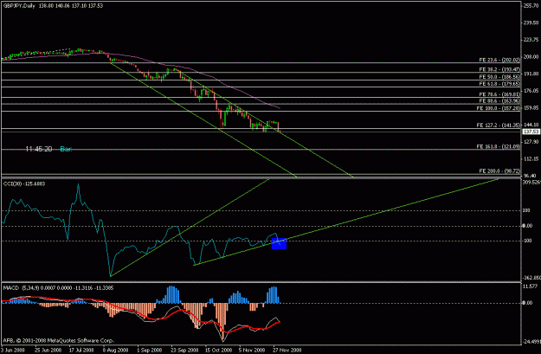
Task: Click the 27 Nov 2008 date label
Action: click(287, 350)
